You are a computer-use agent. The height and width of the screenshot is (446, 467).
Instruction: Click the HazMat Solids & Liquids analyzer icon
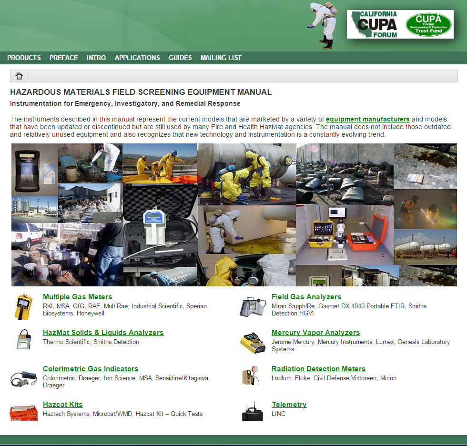24,339
